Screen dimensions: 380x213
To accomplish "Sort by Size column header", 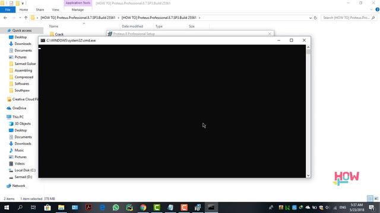I will 191,26.
